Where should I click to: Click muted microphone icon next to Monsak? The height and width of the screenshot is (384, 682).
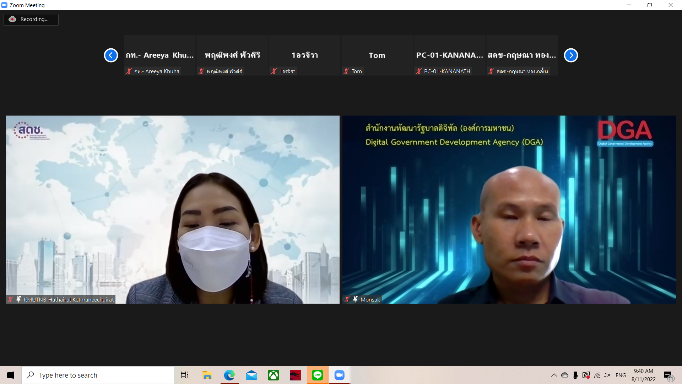click(347, 299)
